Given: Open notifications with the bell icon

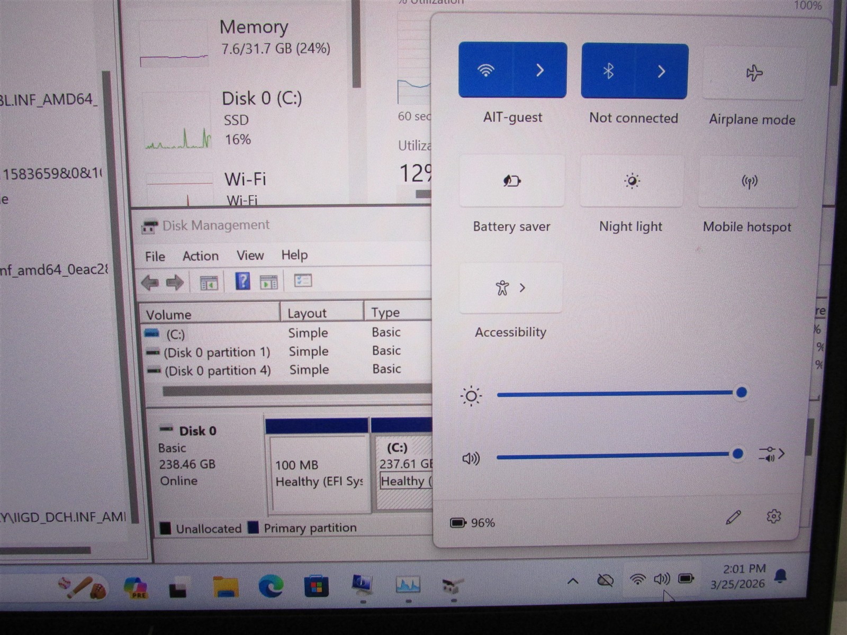Looking at the screenshot, I should tap(781, 576).
